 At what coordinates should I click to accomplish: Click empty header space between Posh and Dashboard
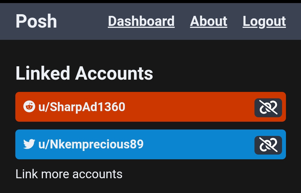coord(82,21)
